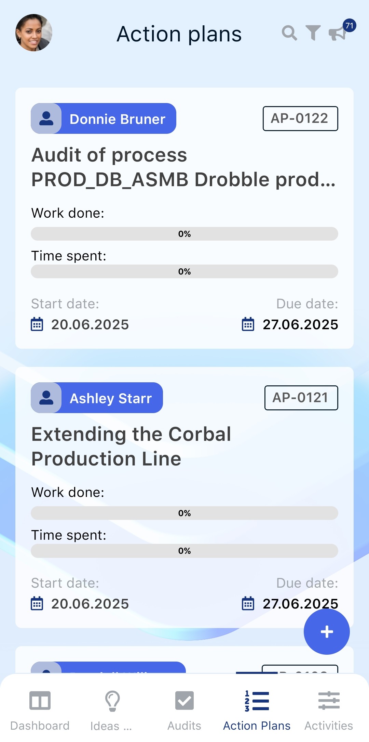Select the Action Plans tab
The image size is (369, 742).
point(257,710)
